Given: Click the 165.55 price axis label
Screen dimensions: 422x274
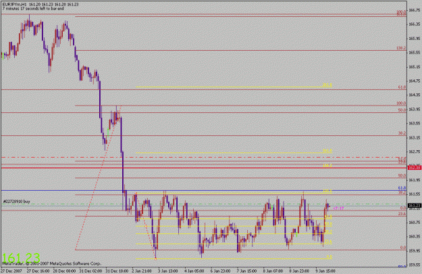Looking at the screenshot, I should [x=415, y=52].
